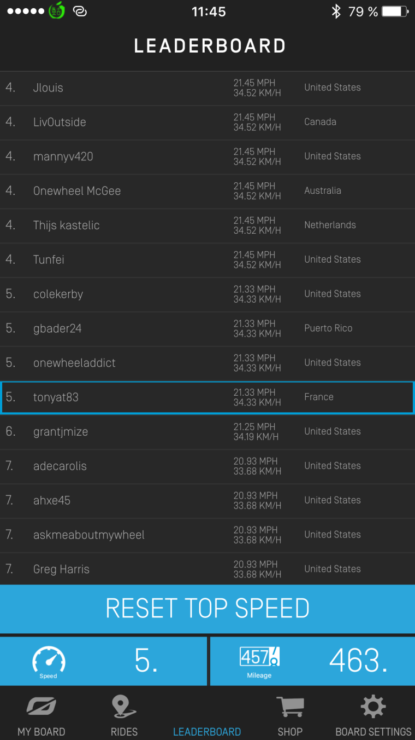Tap the gbader24 Puerto Rico row

click(207, 328)
